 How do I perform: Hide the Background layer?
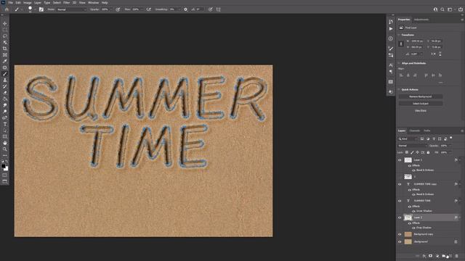tap(400, 241)
